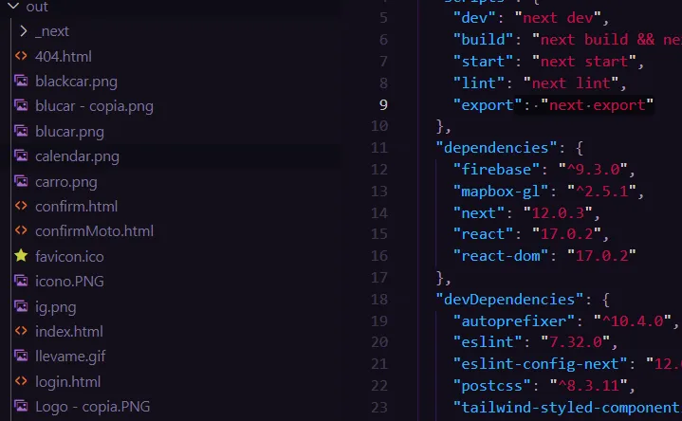Viewport: 682px width, 421px height.
Task: Collapse the out folder chevron
Action: [x=13, y=6]
